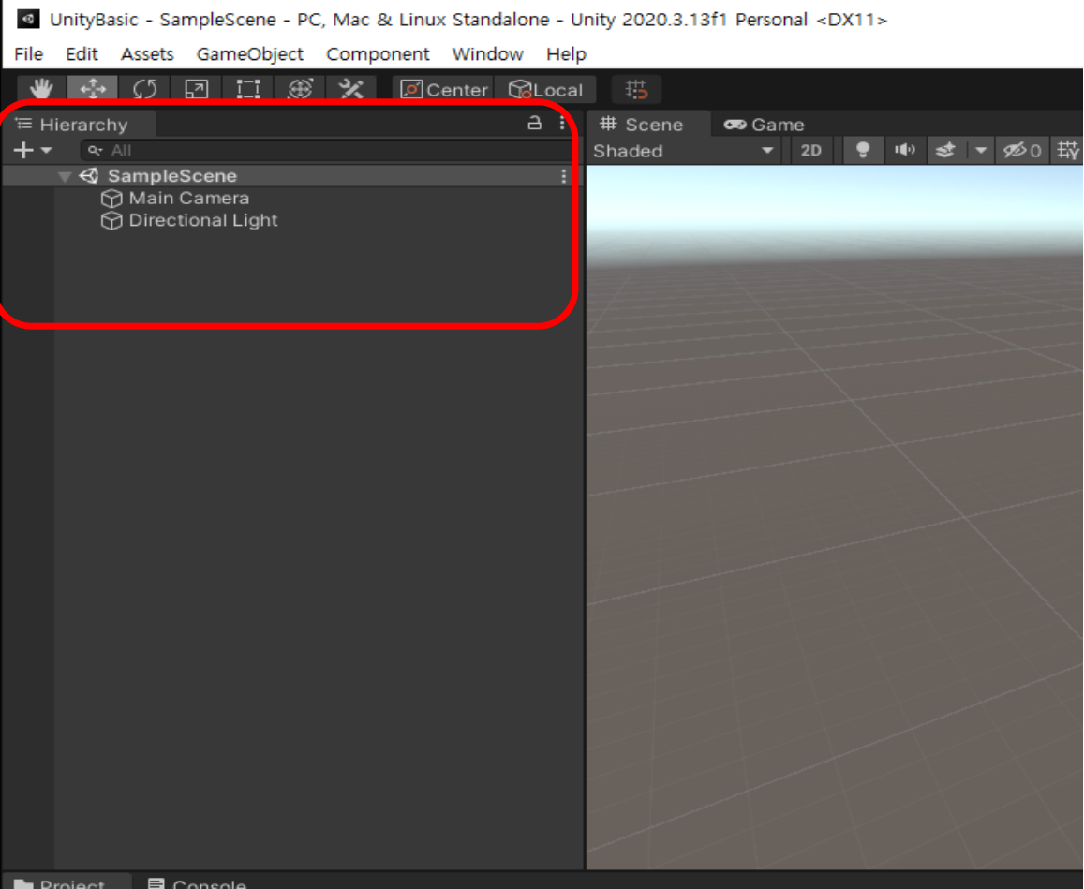The width and height of the screenshot is (1084, 889).
Task: Click the plus create object button
Action: pos(22,150)
